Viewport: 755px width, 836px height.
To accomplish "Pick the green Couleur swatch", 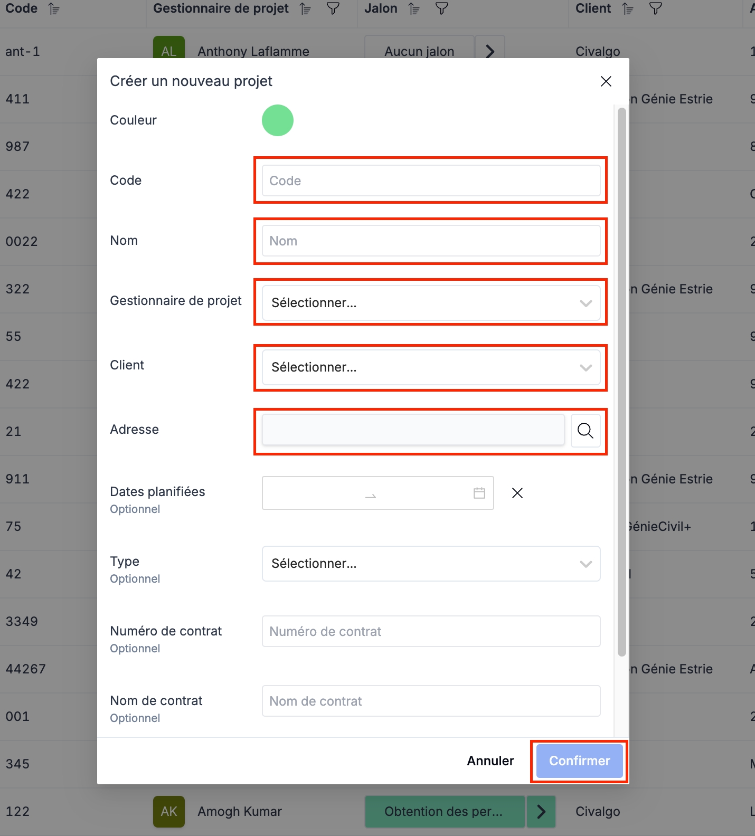I will click(x=278, y=120).
